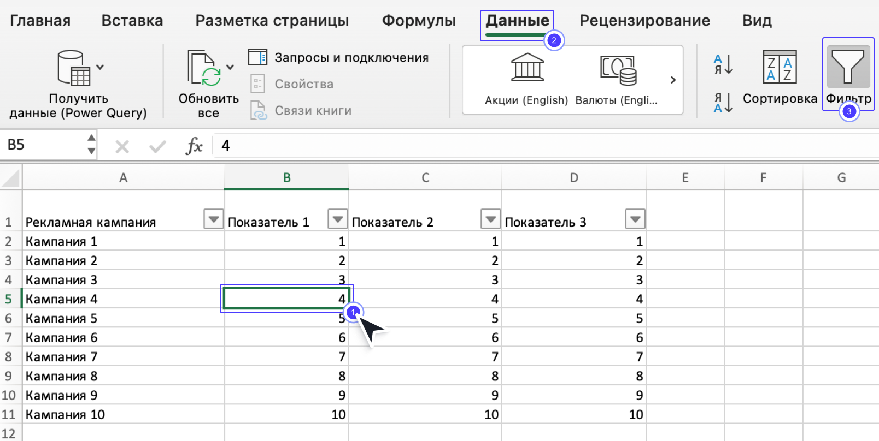Screen dimensions: 879x441
Task: Select column F header
Action: click(764, 178)
